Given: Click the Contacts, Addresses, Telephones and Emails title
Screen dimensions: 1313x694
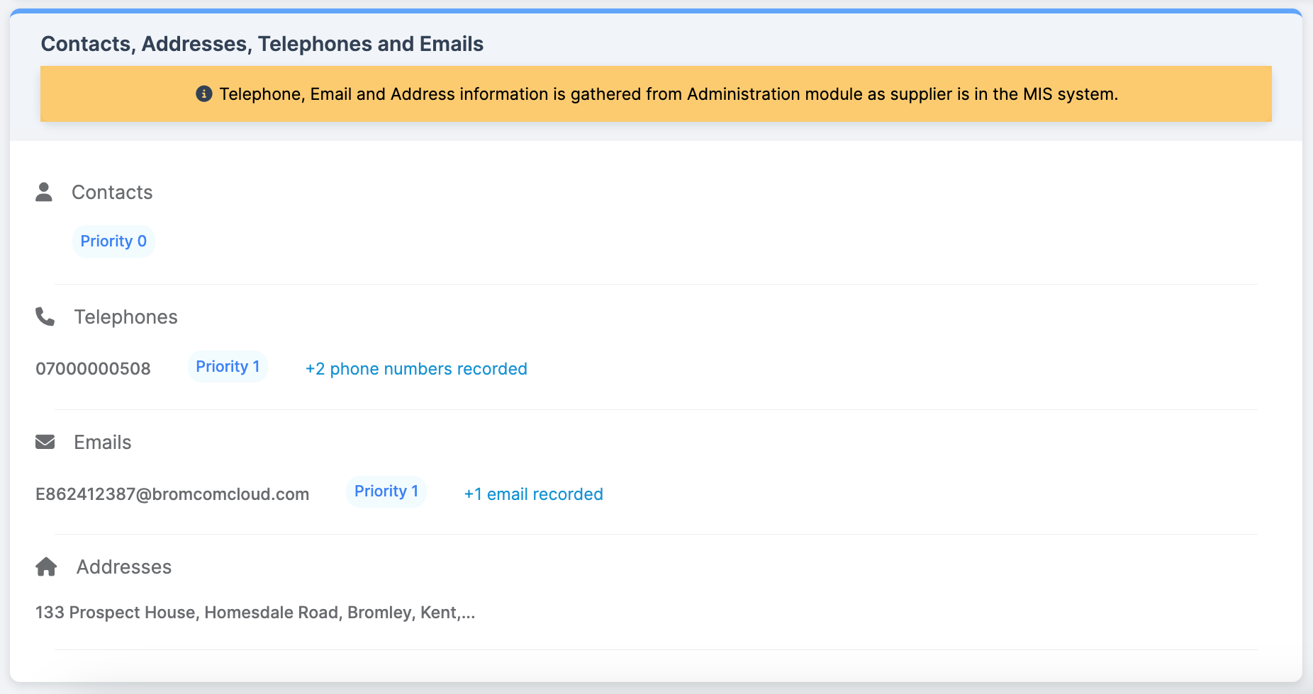Looking at the screenshot, I should [x=262, y=44].
